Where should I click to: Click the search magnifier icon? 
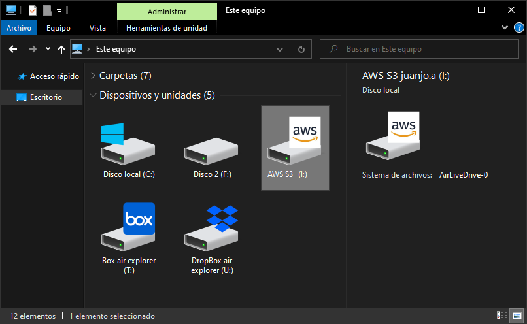(333, 49)
